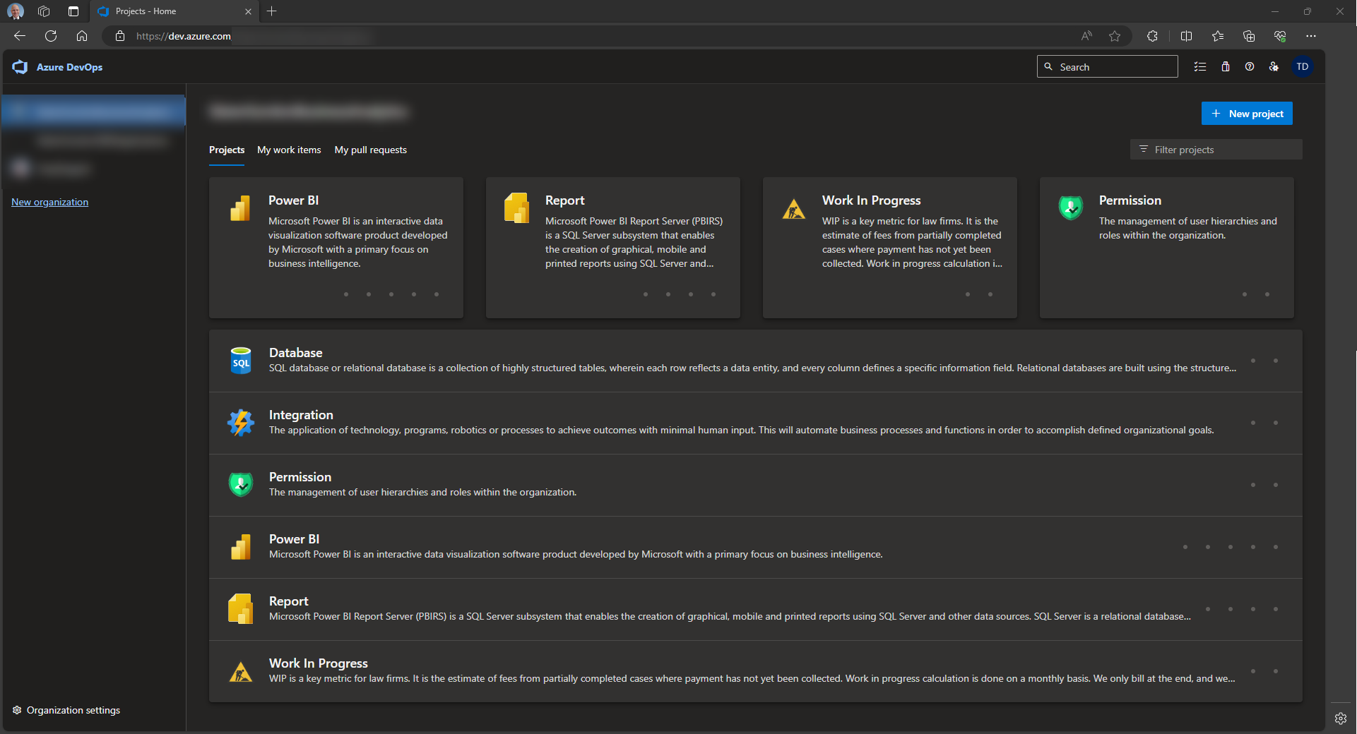Open browser Split screen icon

tap(1186, 36)
